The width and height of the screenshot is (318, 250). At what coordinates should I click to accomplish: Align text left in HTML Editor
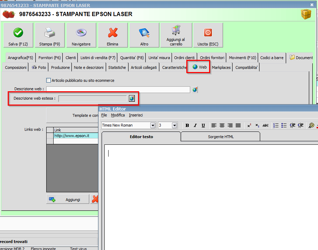(214, 126)
